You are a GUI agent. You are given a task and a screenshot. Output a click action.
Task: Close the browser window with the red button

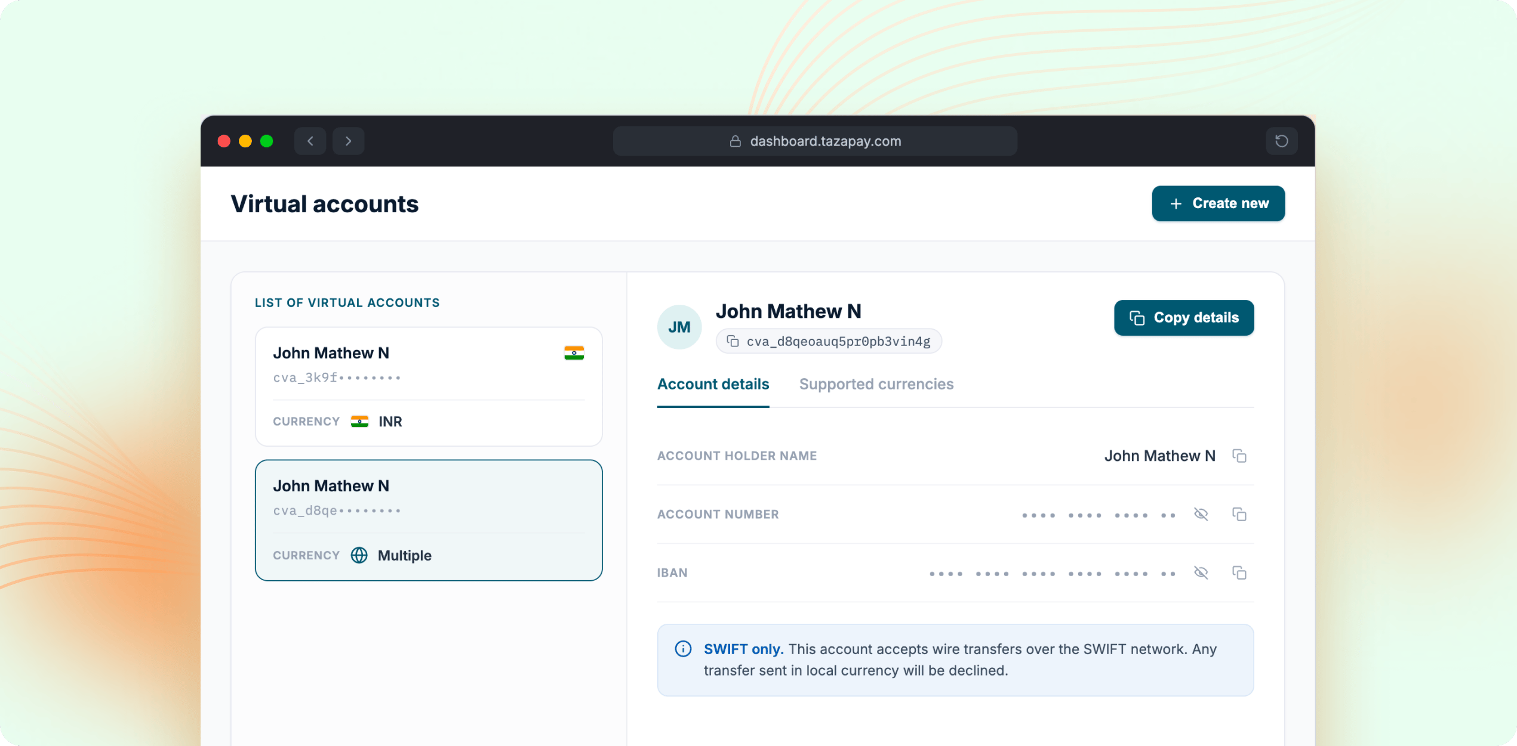coord(224,141)
